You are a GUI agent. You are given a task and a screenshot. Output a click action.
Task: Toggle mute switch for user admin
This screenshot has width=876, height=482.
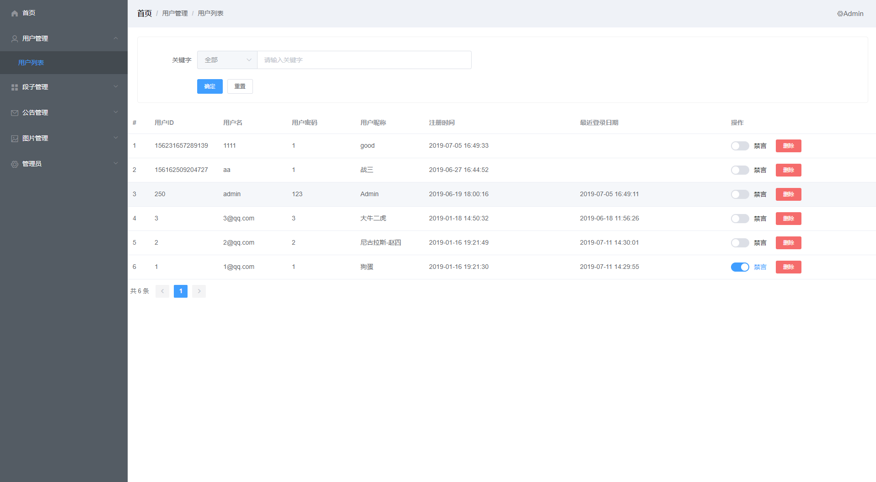[x=740, y=194]
